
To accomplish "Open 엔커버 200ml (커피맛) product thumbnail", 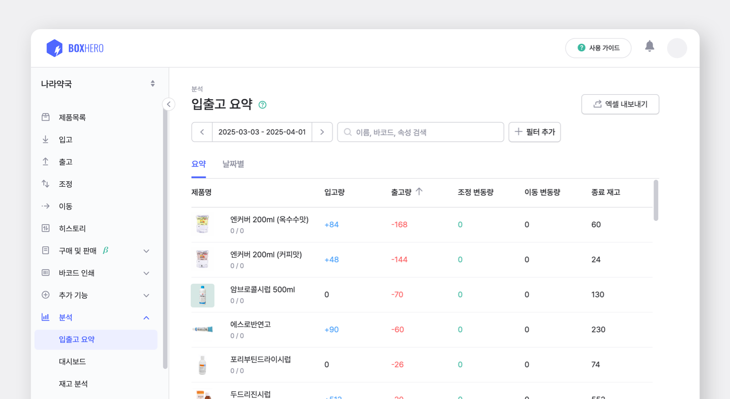I will pyautogui.click(x=203, y=259).
